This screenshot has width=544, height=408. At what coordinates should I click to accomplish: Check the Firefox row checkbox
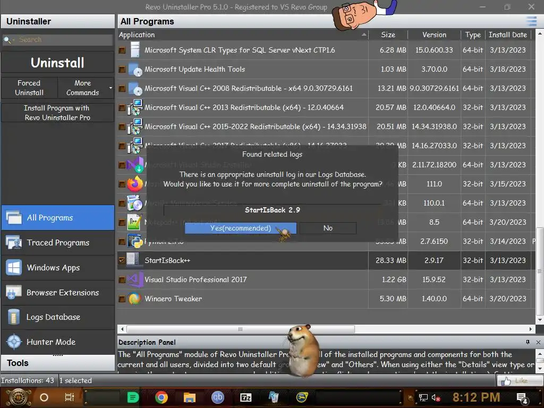pyautogui.click(x=122, y=184)
